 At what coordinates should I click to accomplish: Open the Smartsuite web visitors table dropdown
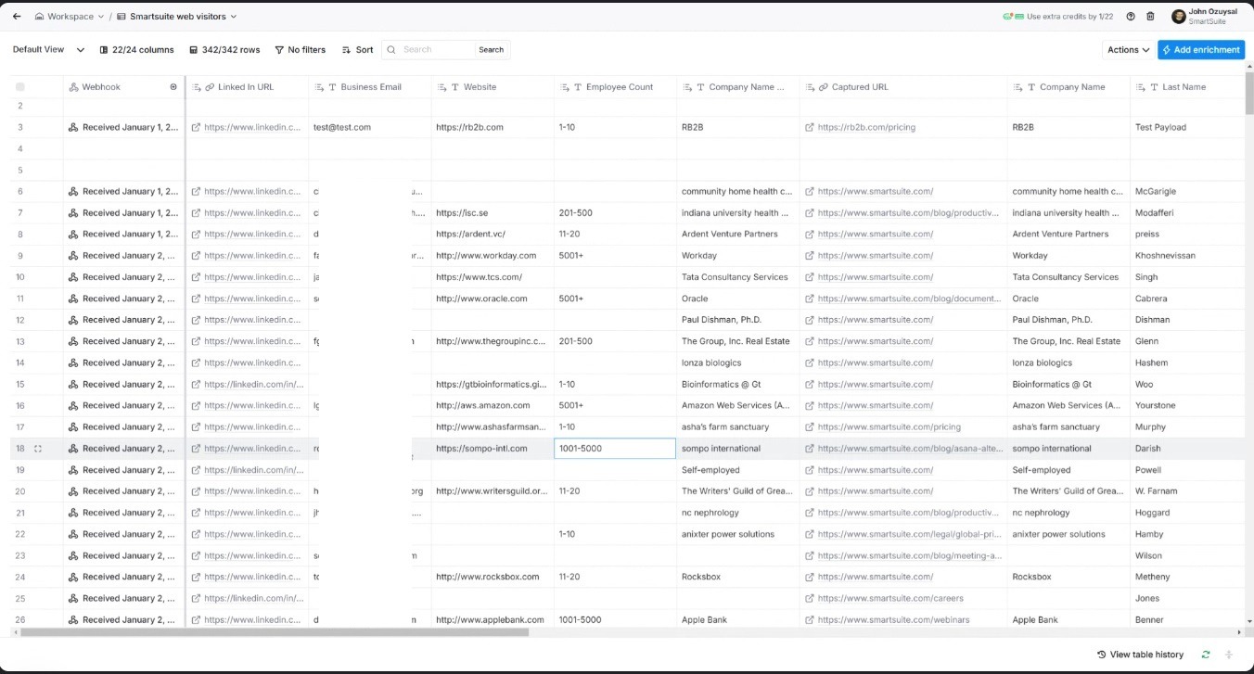pyautogui.click(x=176, y=17)
